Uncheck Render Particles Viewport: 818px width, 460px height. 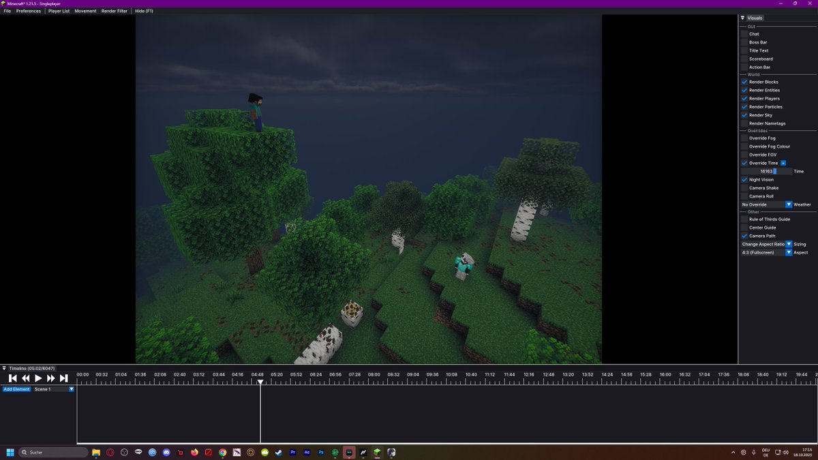744,107
